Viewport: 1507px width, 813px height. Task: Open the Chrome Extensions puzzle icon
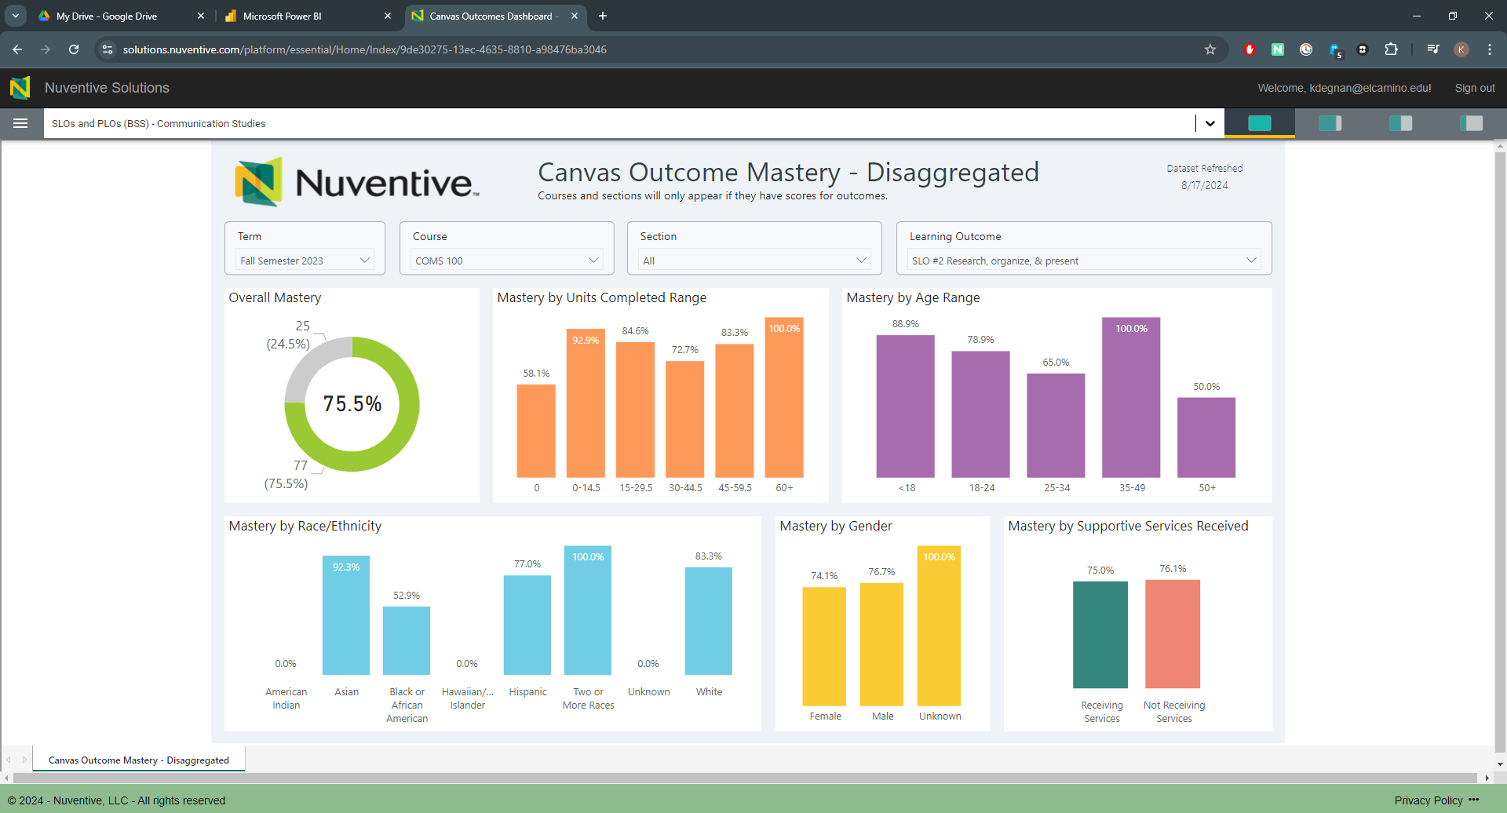pyautogui.click(x=1391, y=49)
